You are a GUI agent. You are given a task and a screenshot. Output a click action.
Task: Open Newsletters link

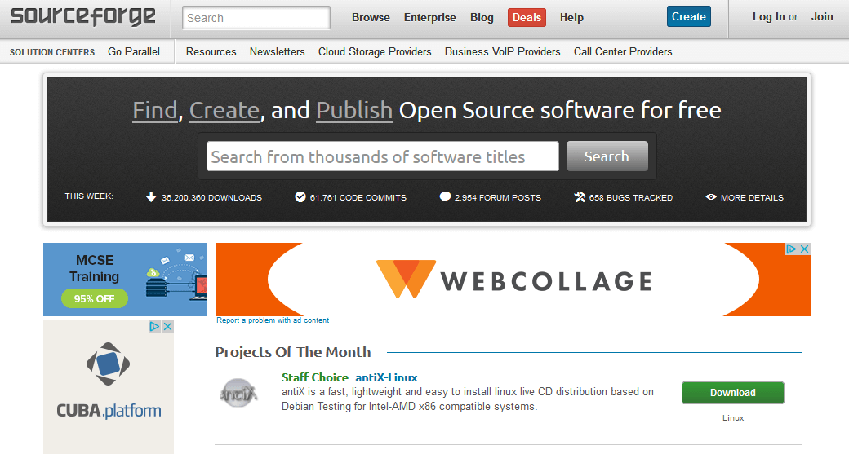(278, 52)
